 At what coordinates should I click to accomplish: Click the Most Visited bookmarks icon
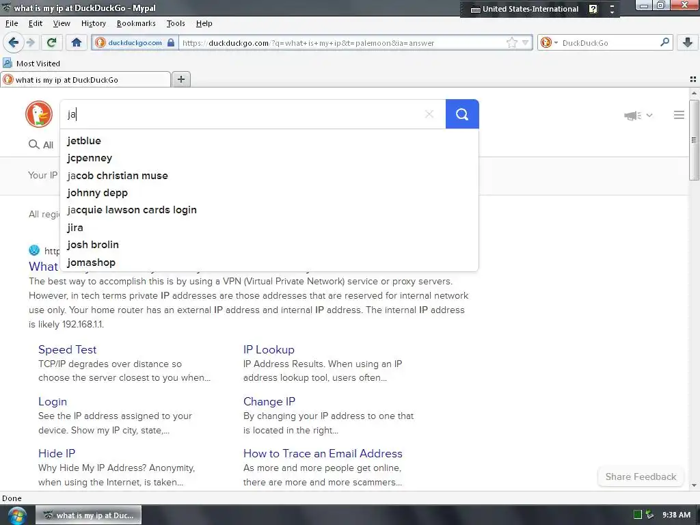point(8,63)
